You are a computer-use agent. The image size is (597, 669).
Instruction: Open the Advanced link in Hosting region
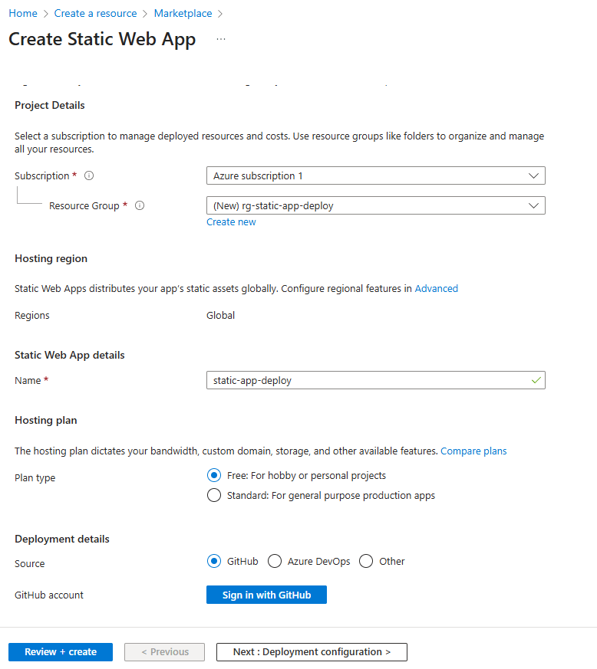pos(437,288)
